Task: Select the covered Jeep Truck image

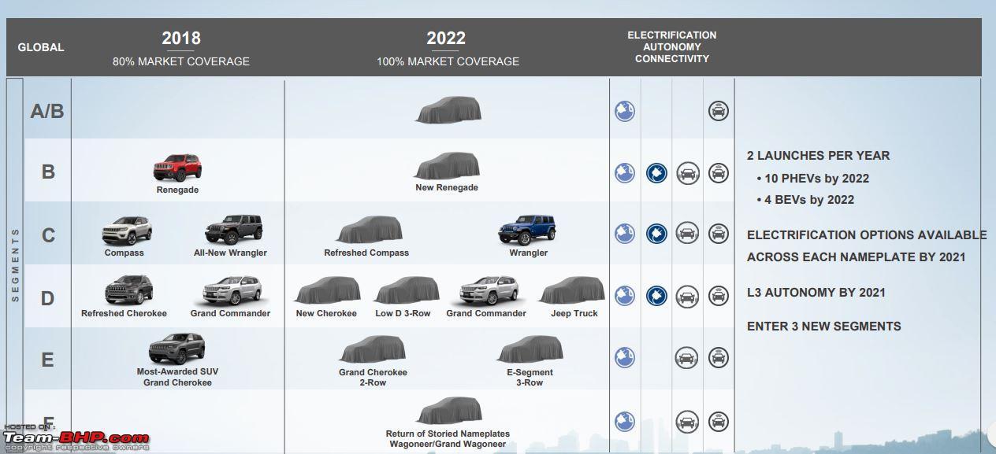Action: pos(572,291)
